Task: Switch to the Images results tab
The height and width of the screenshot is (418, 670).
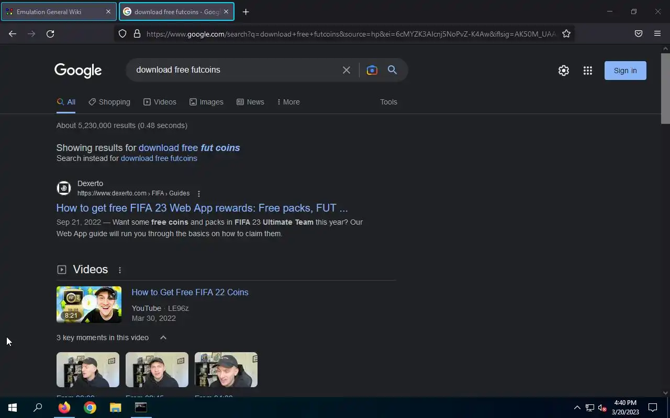Action: [206, 102]
